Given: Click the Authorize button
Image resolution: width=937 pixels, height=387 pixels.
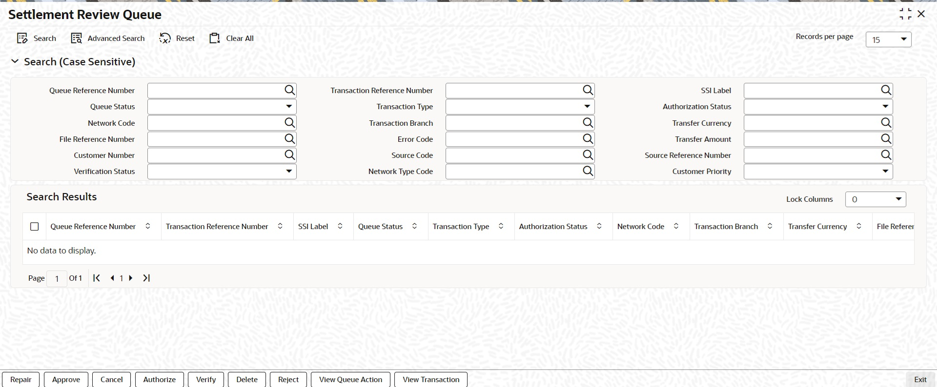Looking at the screenshot, I should (x=160, y=380).
